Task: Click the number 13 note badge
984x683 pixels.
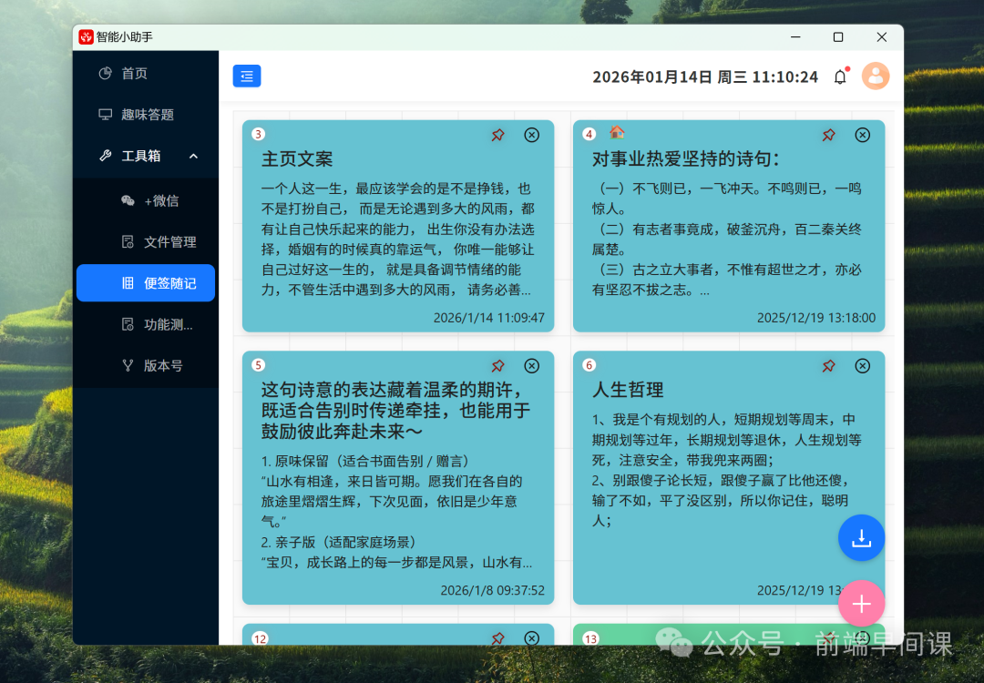Action: [x=590, y=638]
